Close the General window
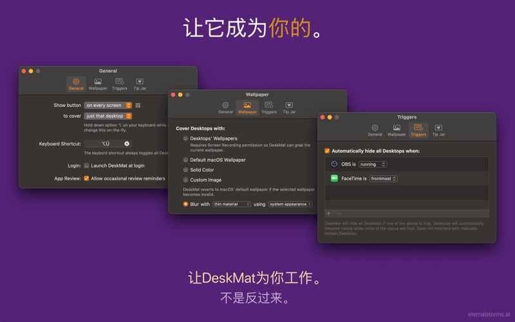Viewport: 515px width, 322px height. [x=24, y=71]
